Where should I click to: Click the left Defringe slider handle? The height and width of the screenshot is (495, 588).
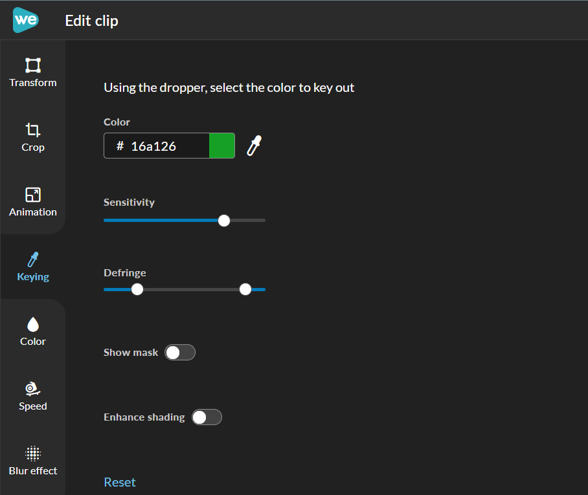point(137,289)
